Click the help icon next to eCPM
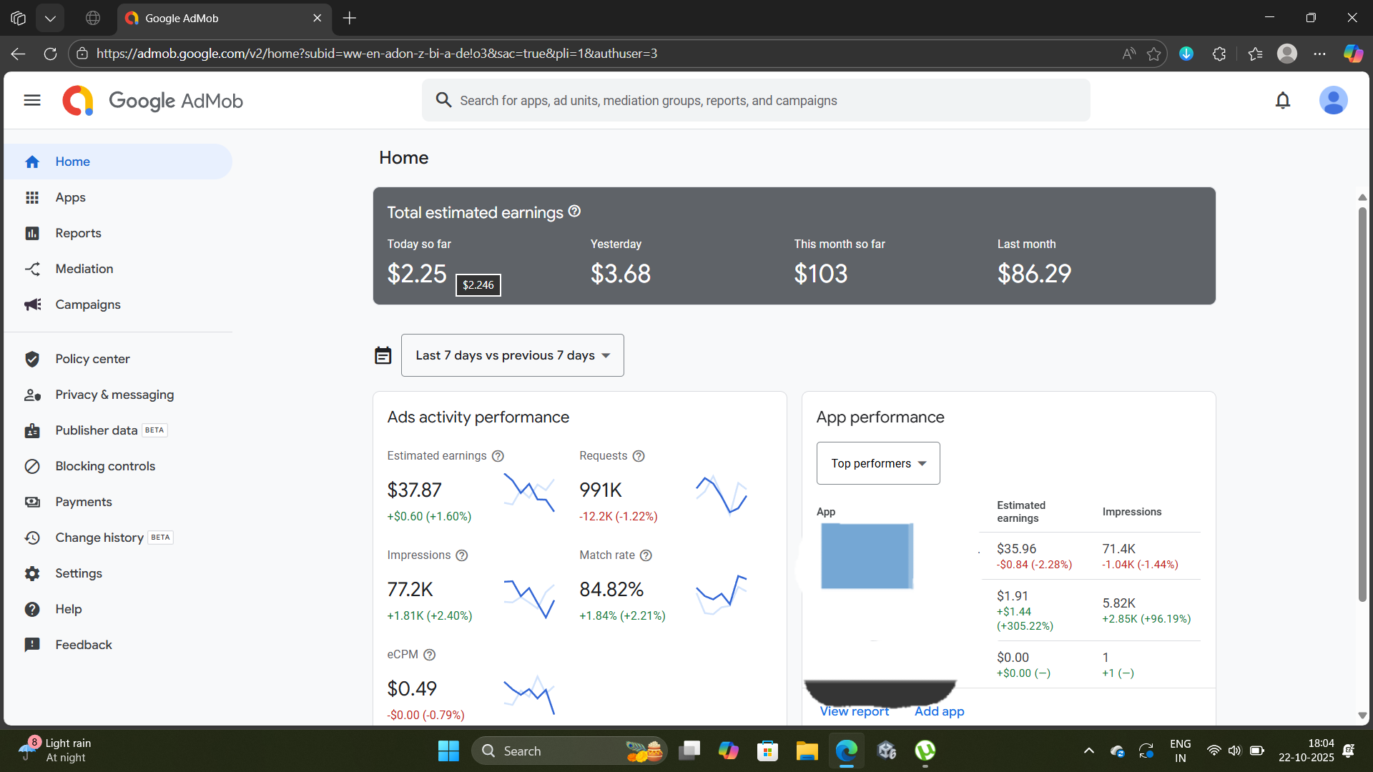Viewport: 1373px width, 772px height. [429, 655]
